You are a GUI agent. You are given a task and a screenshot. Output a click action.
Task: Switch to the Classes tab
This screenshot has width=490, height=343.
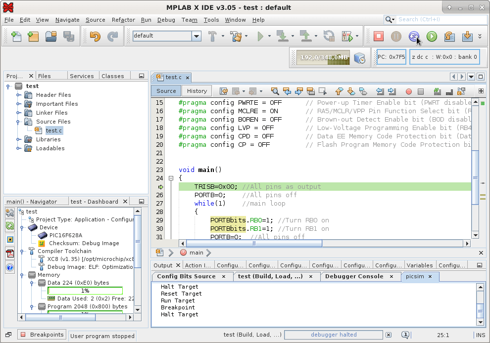(112, 76)
